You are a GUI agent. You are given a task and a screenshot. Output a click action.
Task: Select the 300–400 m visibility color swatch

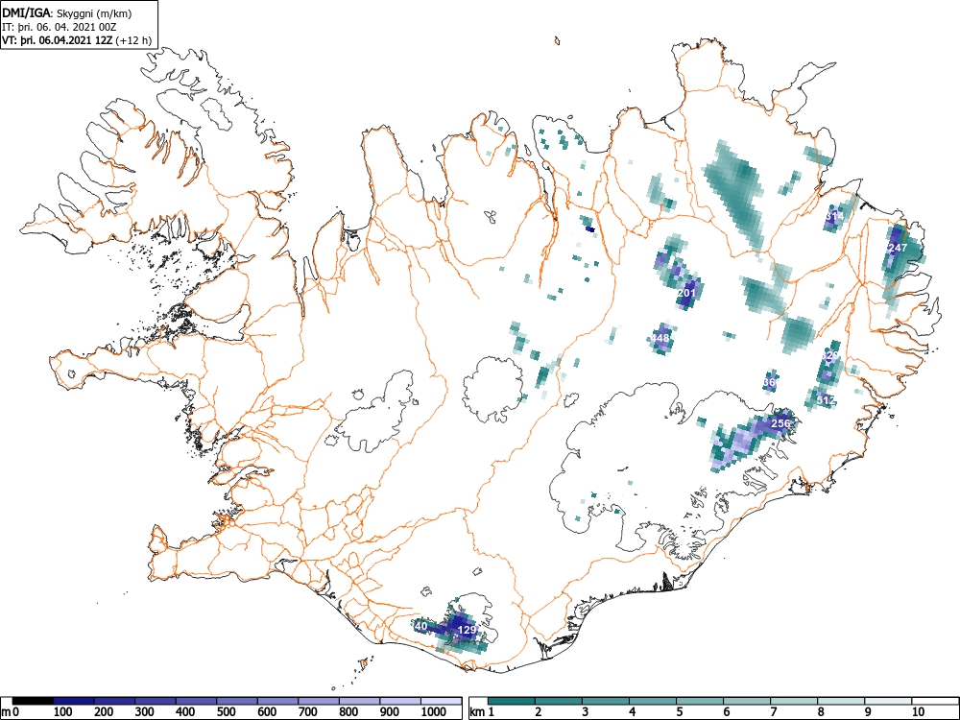click(156, 701)
